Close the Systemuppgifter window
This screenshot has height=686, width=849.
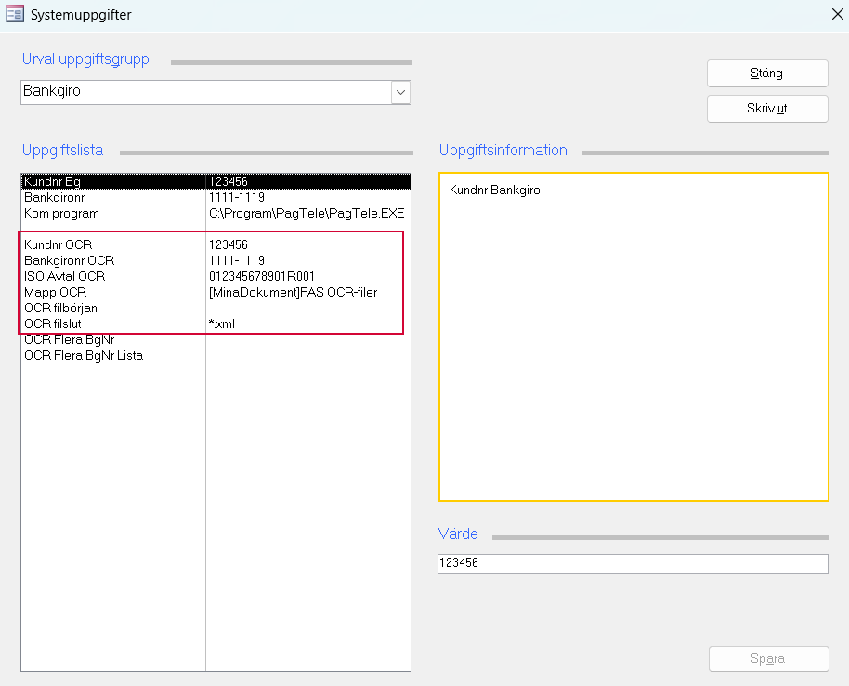point(837,14)
